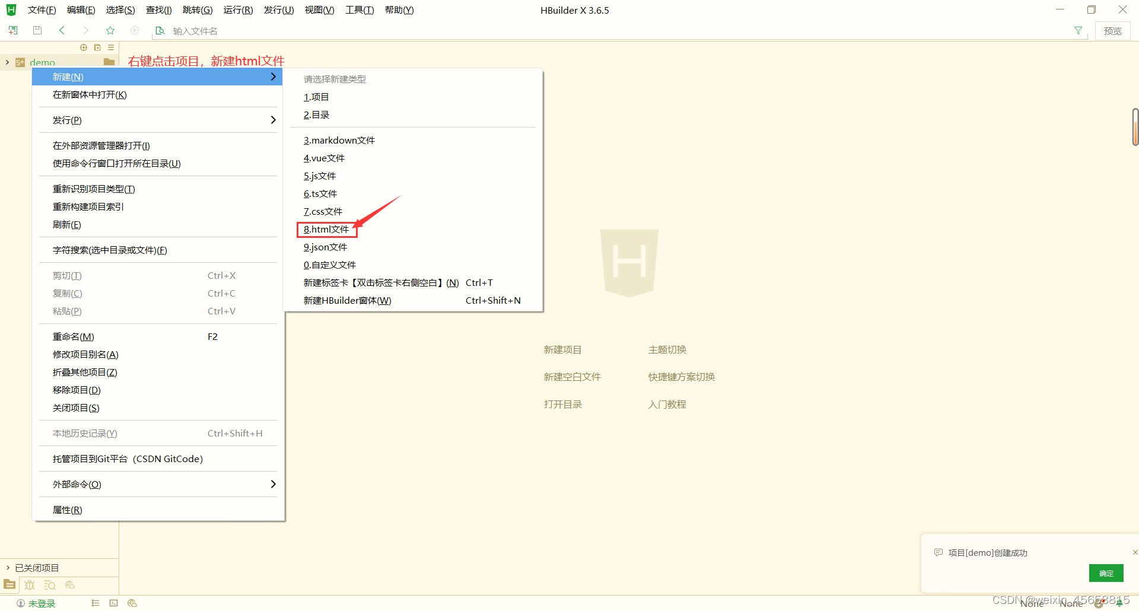The width and height of the screenshot is (1139, 611).
Task: Click the 新建项目 link on welcome page
Action: (x=562, y=349)
